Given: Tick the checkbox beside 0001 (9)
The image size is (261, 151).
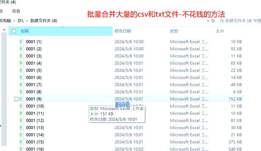Looking at the screenshot, I should tap(16, 99).
